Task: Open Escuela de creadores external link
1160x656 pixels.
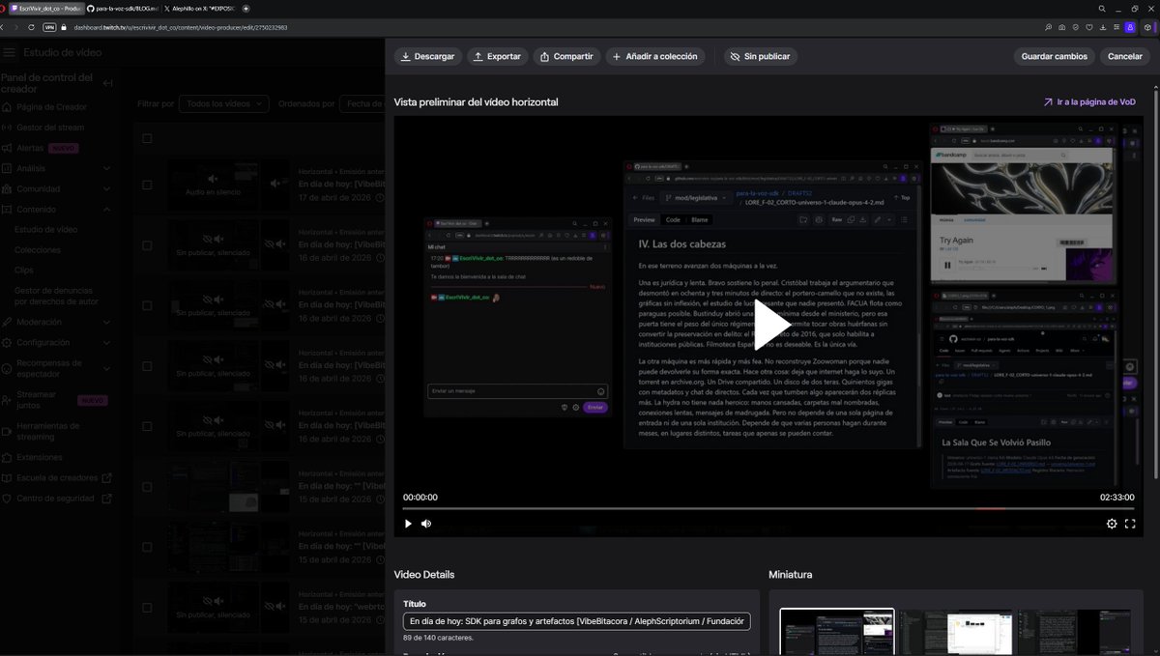Action: [59, 477]
